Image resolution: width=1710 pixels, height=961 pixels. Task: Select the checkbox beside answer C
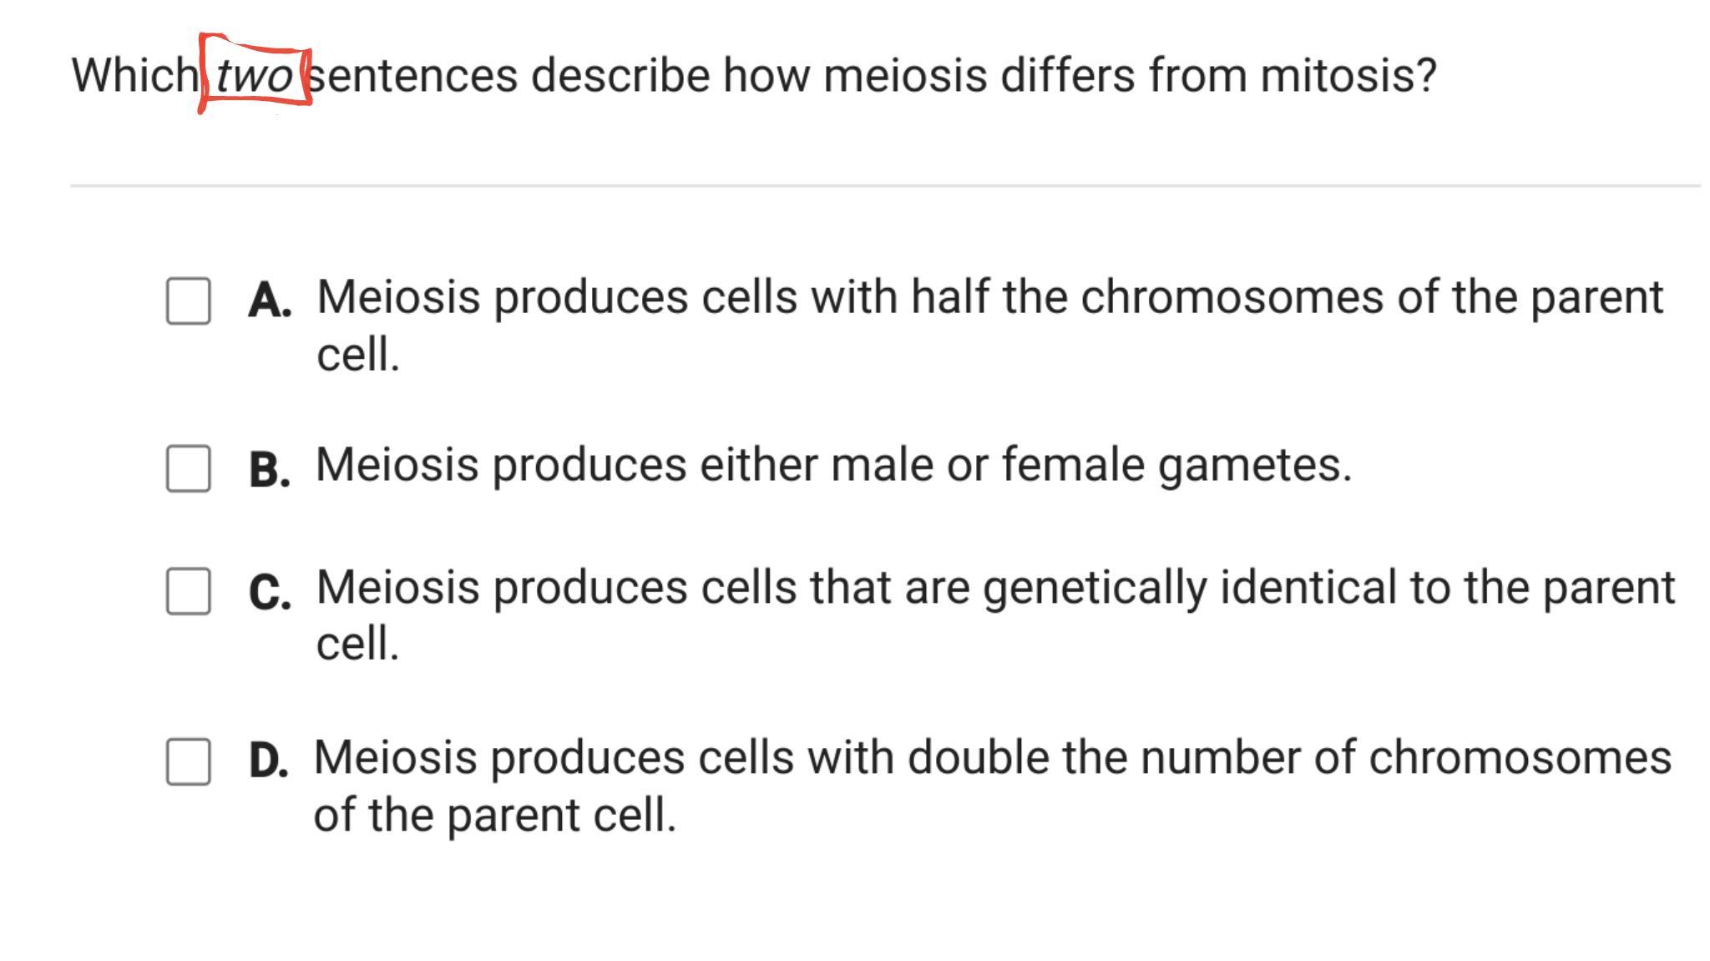pos(188,591)
